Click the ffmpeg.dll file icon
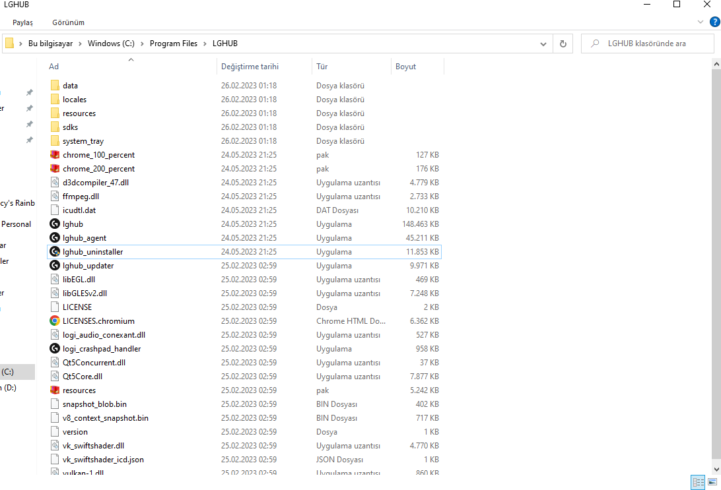Viewport: 721px width, 490px height. 55,197
